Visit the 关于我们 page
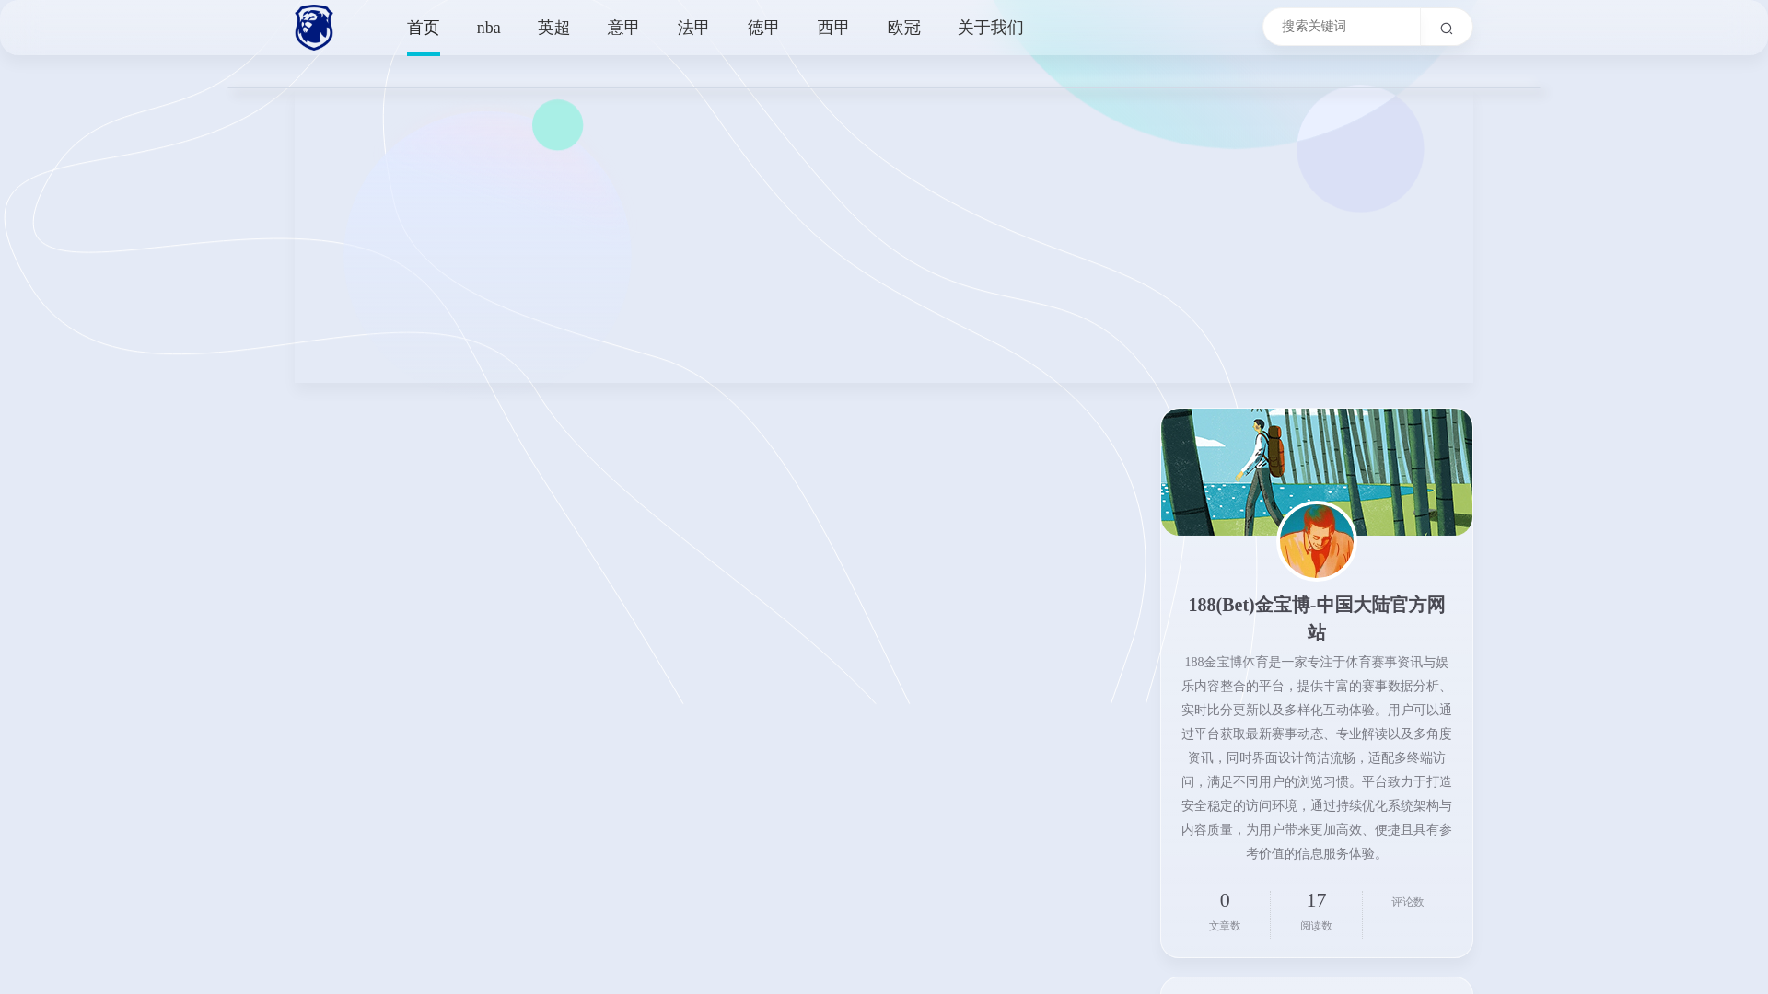 point(991,28)
